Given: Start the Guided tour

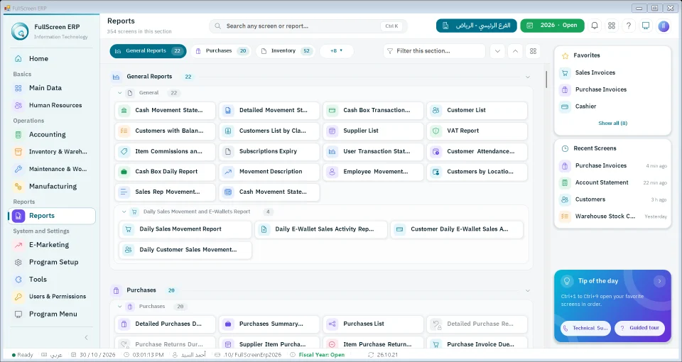Looking at the screenshot, I should [x=640, y=328].
